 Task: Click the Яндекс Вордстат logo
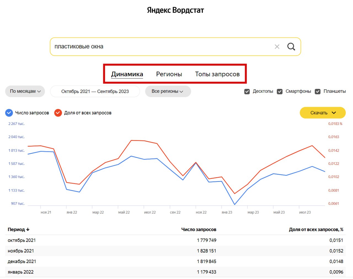point(175,10)
